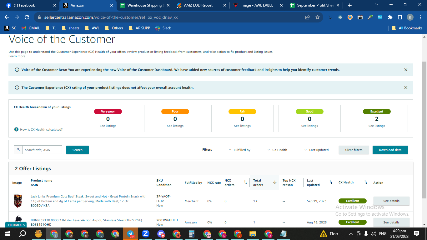The height and width of the screenshot is (240, 427).
Task: Open Chrome profile B avatar
Action: (410, 17)
